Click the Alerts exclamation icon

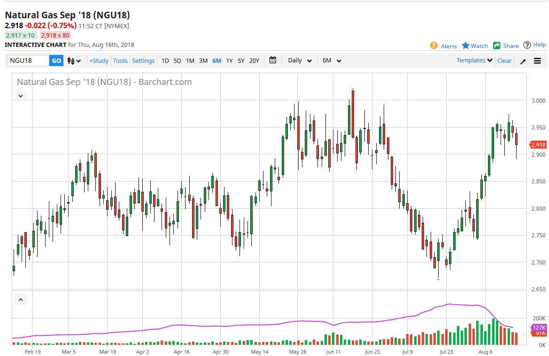(x=434, y=45)
